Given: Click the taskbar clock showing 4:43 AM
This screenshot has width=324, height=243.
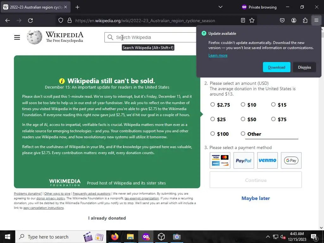Looking at the screenshot, I should 297,237.
